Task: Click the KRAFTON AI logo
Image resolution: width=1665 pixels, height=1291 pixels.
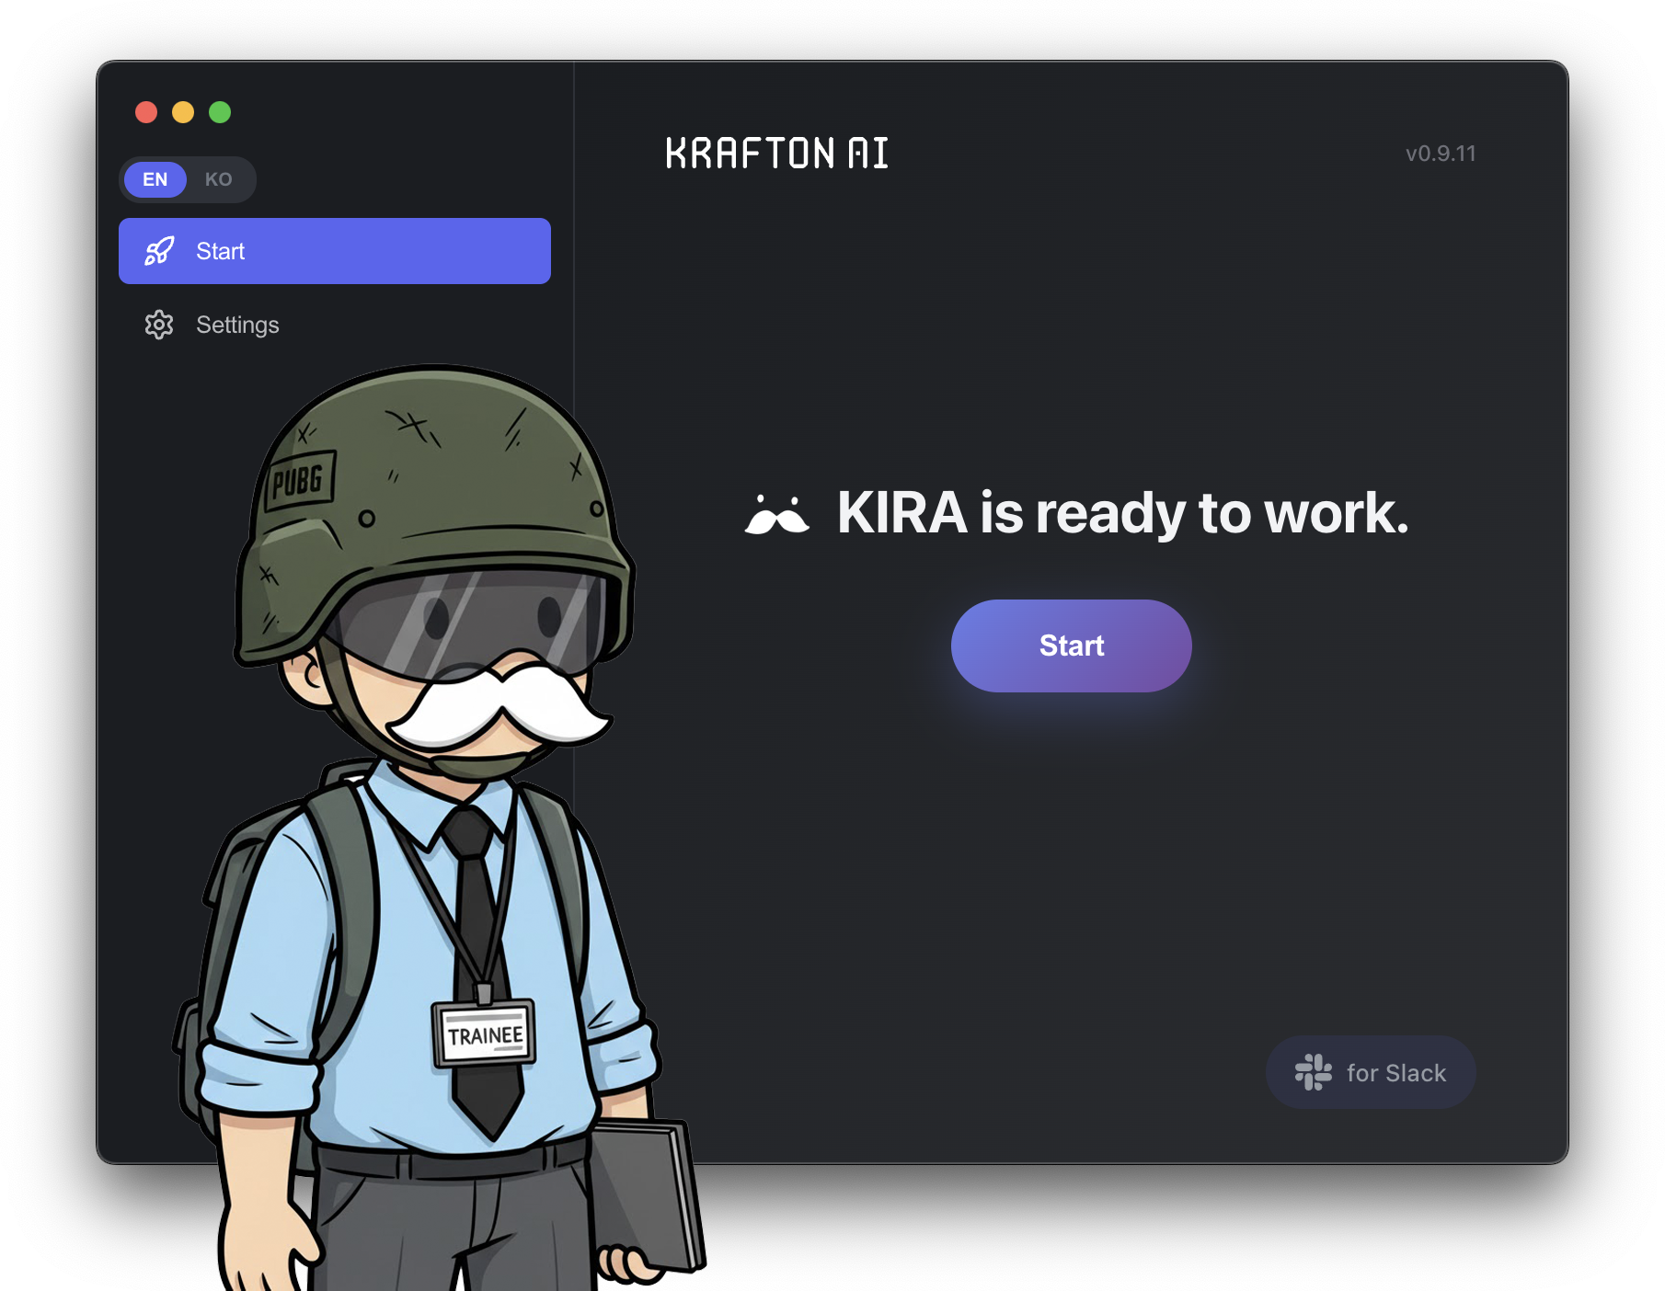Action: tap(775, 153)
